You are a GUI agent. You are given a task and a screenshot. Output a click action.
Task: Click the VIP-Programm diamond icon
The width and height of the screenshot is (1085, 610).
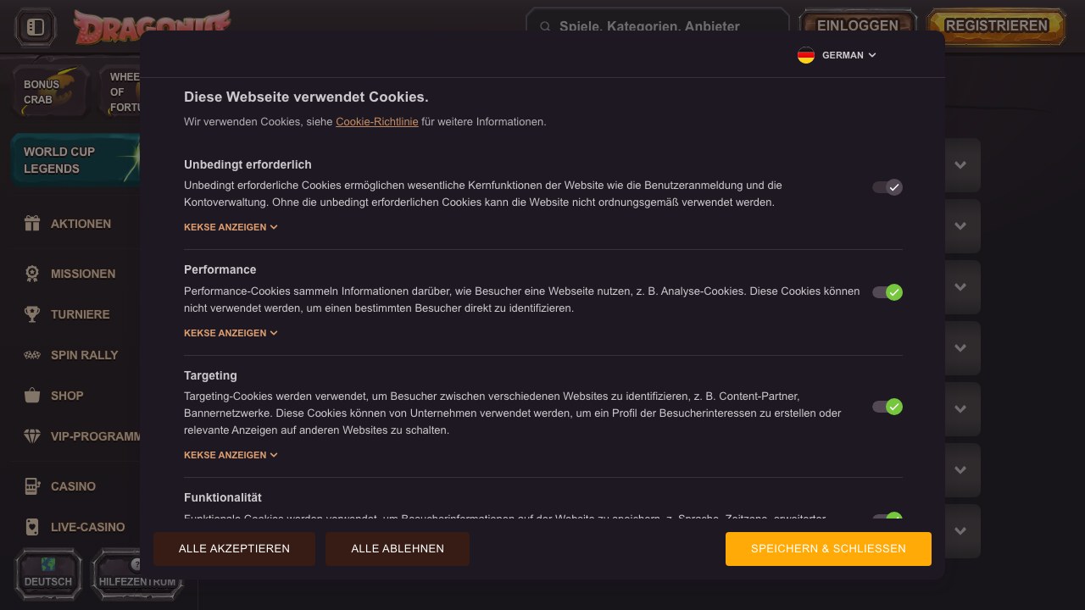click(32, 436)
